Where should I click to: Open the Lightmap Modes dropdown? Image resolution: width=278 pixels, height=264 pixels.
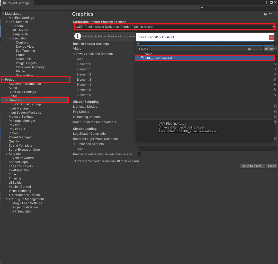click(x=275, y=107)
